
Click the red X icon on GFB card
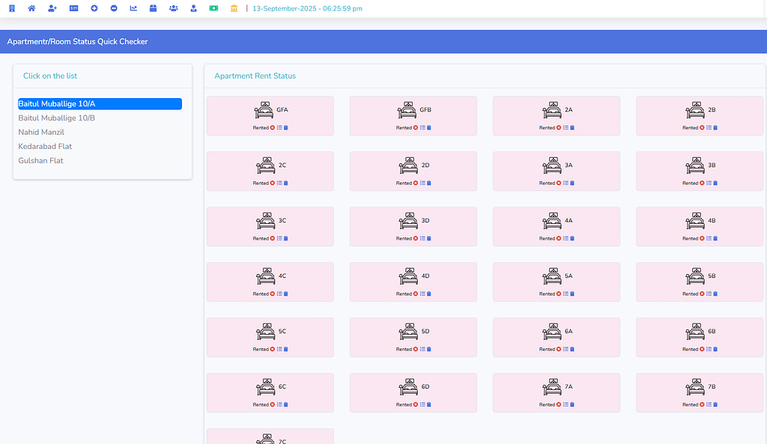pyautogui.click(x=416, y=127)
